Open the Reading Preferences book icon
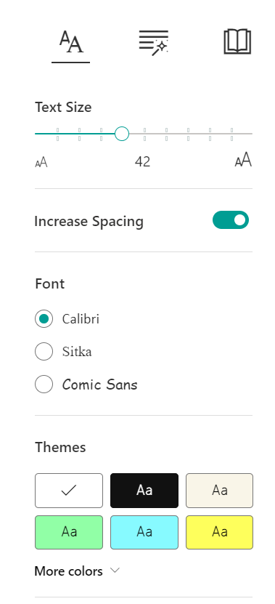 tap(237, 41)
